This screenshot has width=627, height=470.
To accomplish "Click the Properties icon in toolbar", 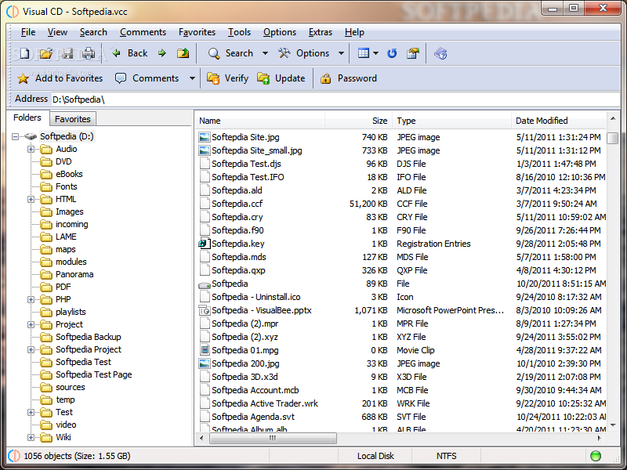I will pyautogui.click(x=413, y=53).
